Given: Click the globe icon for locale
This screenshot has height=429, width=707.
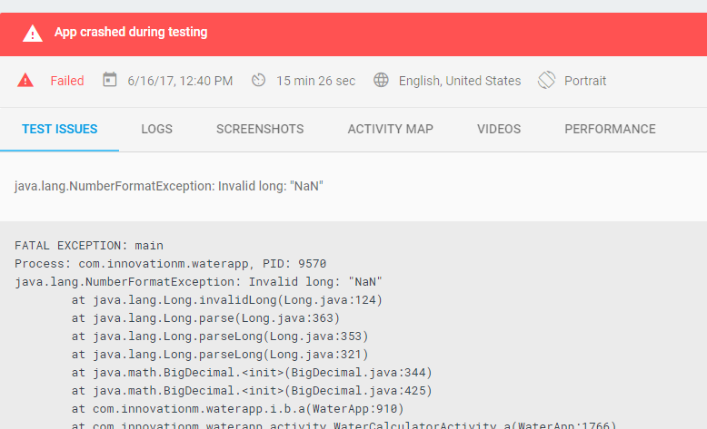Looking at the screenshot, I should coord(382,81).
